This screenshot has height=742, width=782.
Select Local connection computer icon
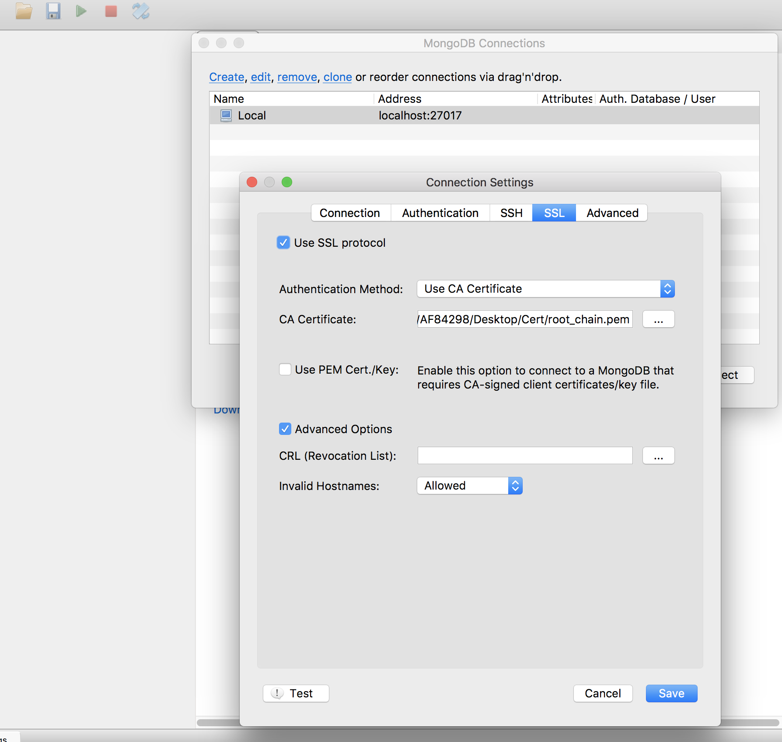226,115
